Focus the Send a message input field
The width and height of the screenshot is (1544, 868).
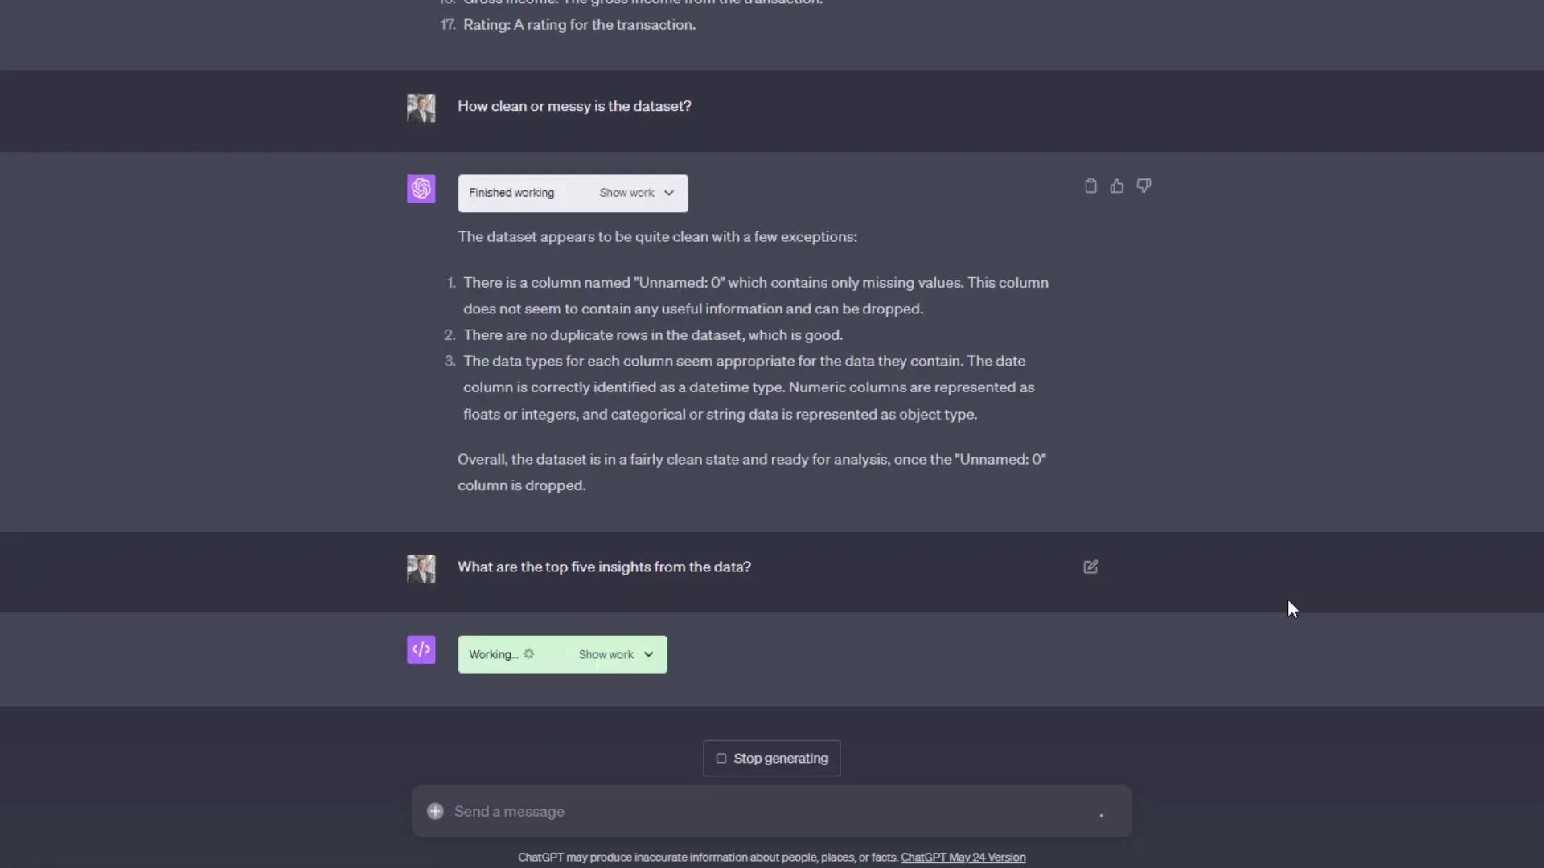756,812
